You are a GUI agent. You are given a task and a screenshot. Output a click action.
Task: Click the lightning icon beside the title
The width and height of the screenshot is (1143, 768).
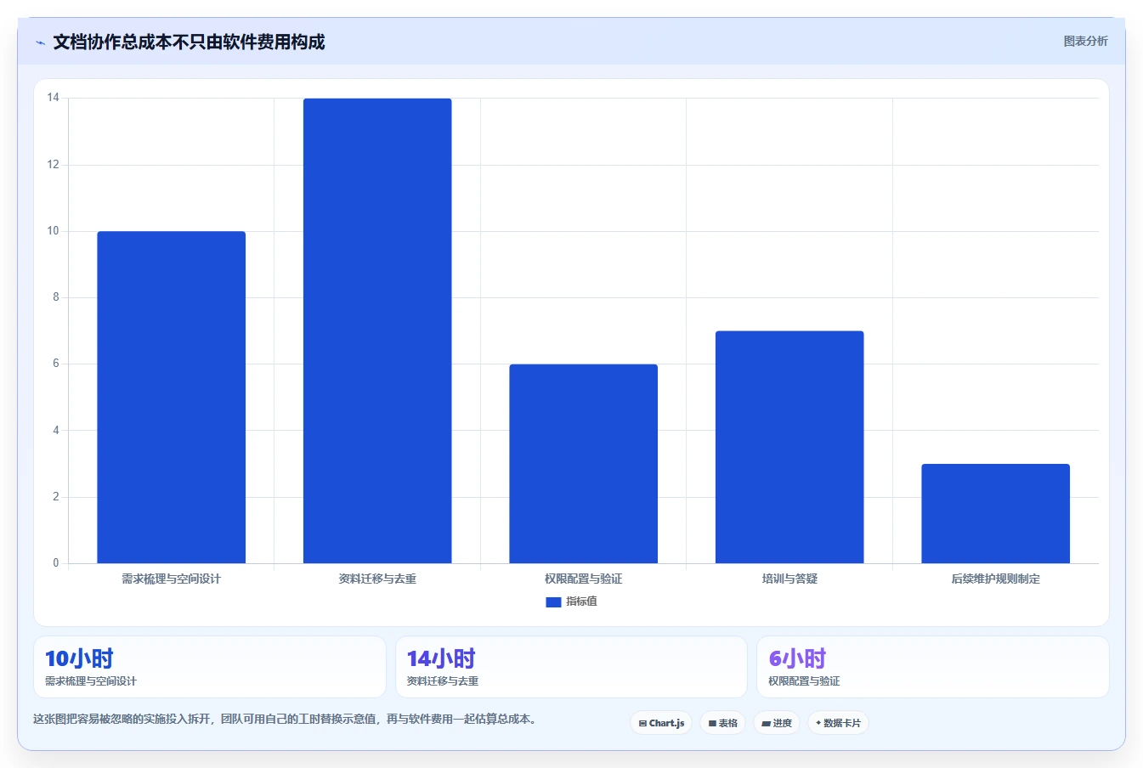pyautogui.click(x=40, y=42)
